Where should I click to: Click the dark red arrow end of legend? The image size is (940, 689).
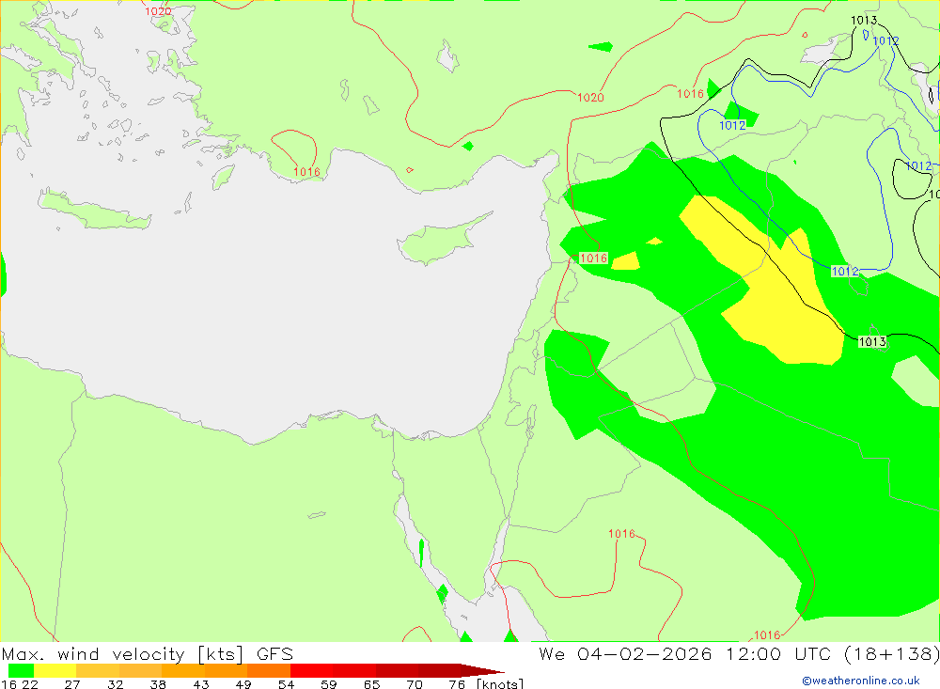click(483, 670)
